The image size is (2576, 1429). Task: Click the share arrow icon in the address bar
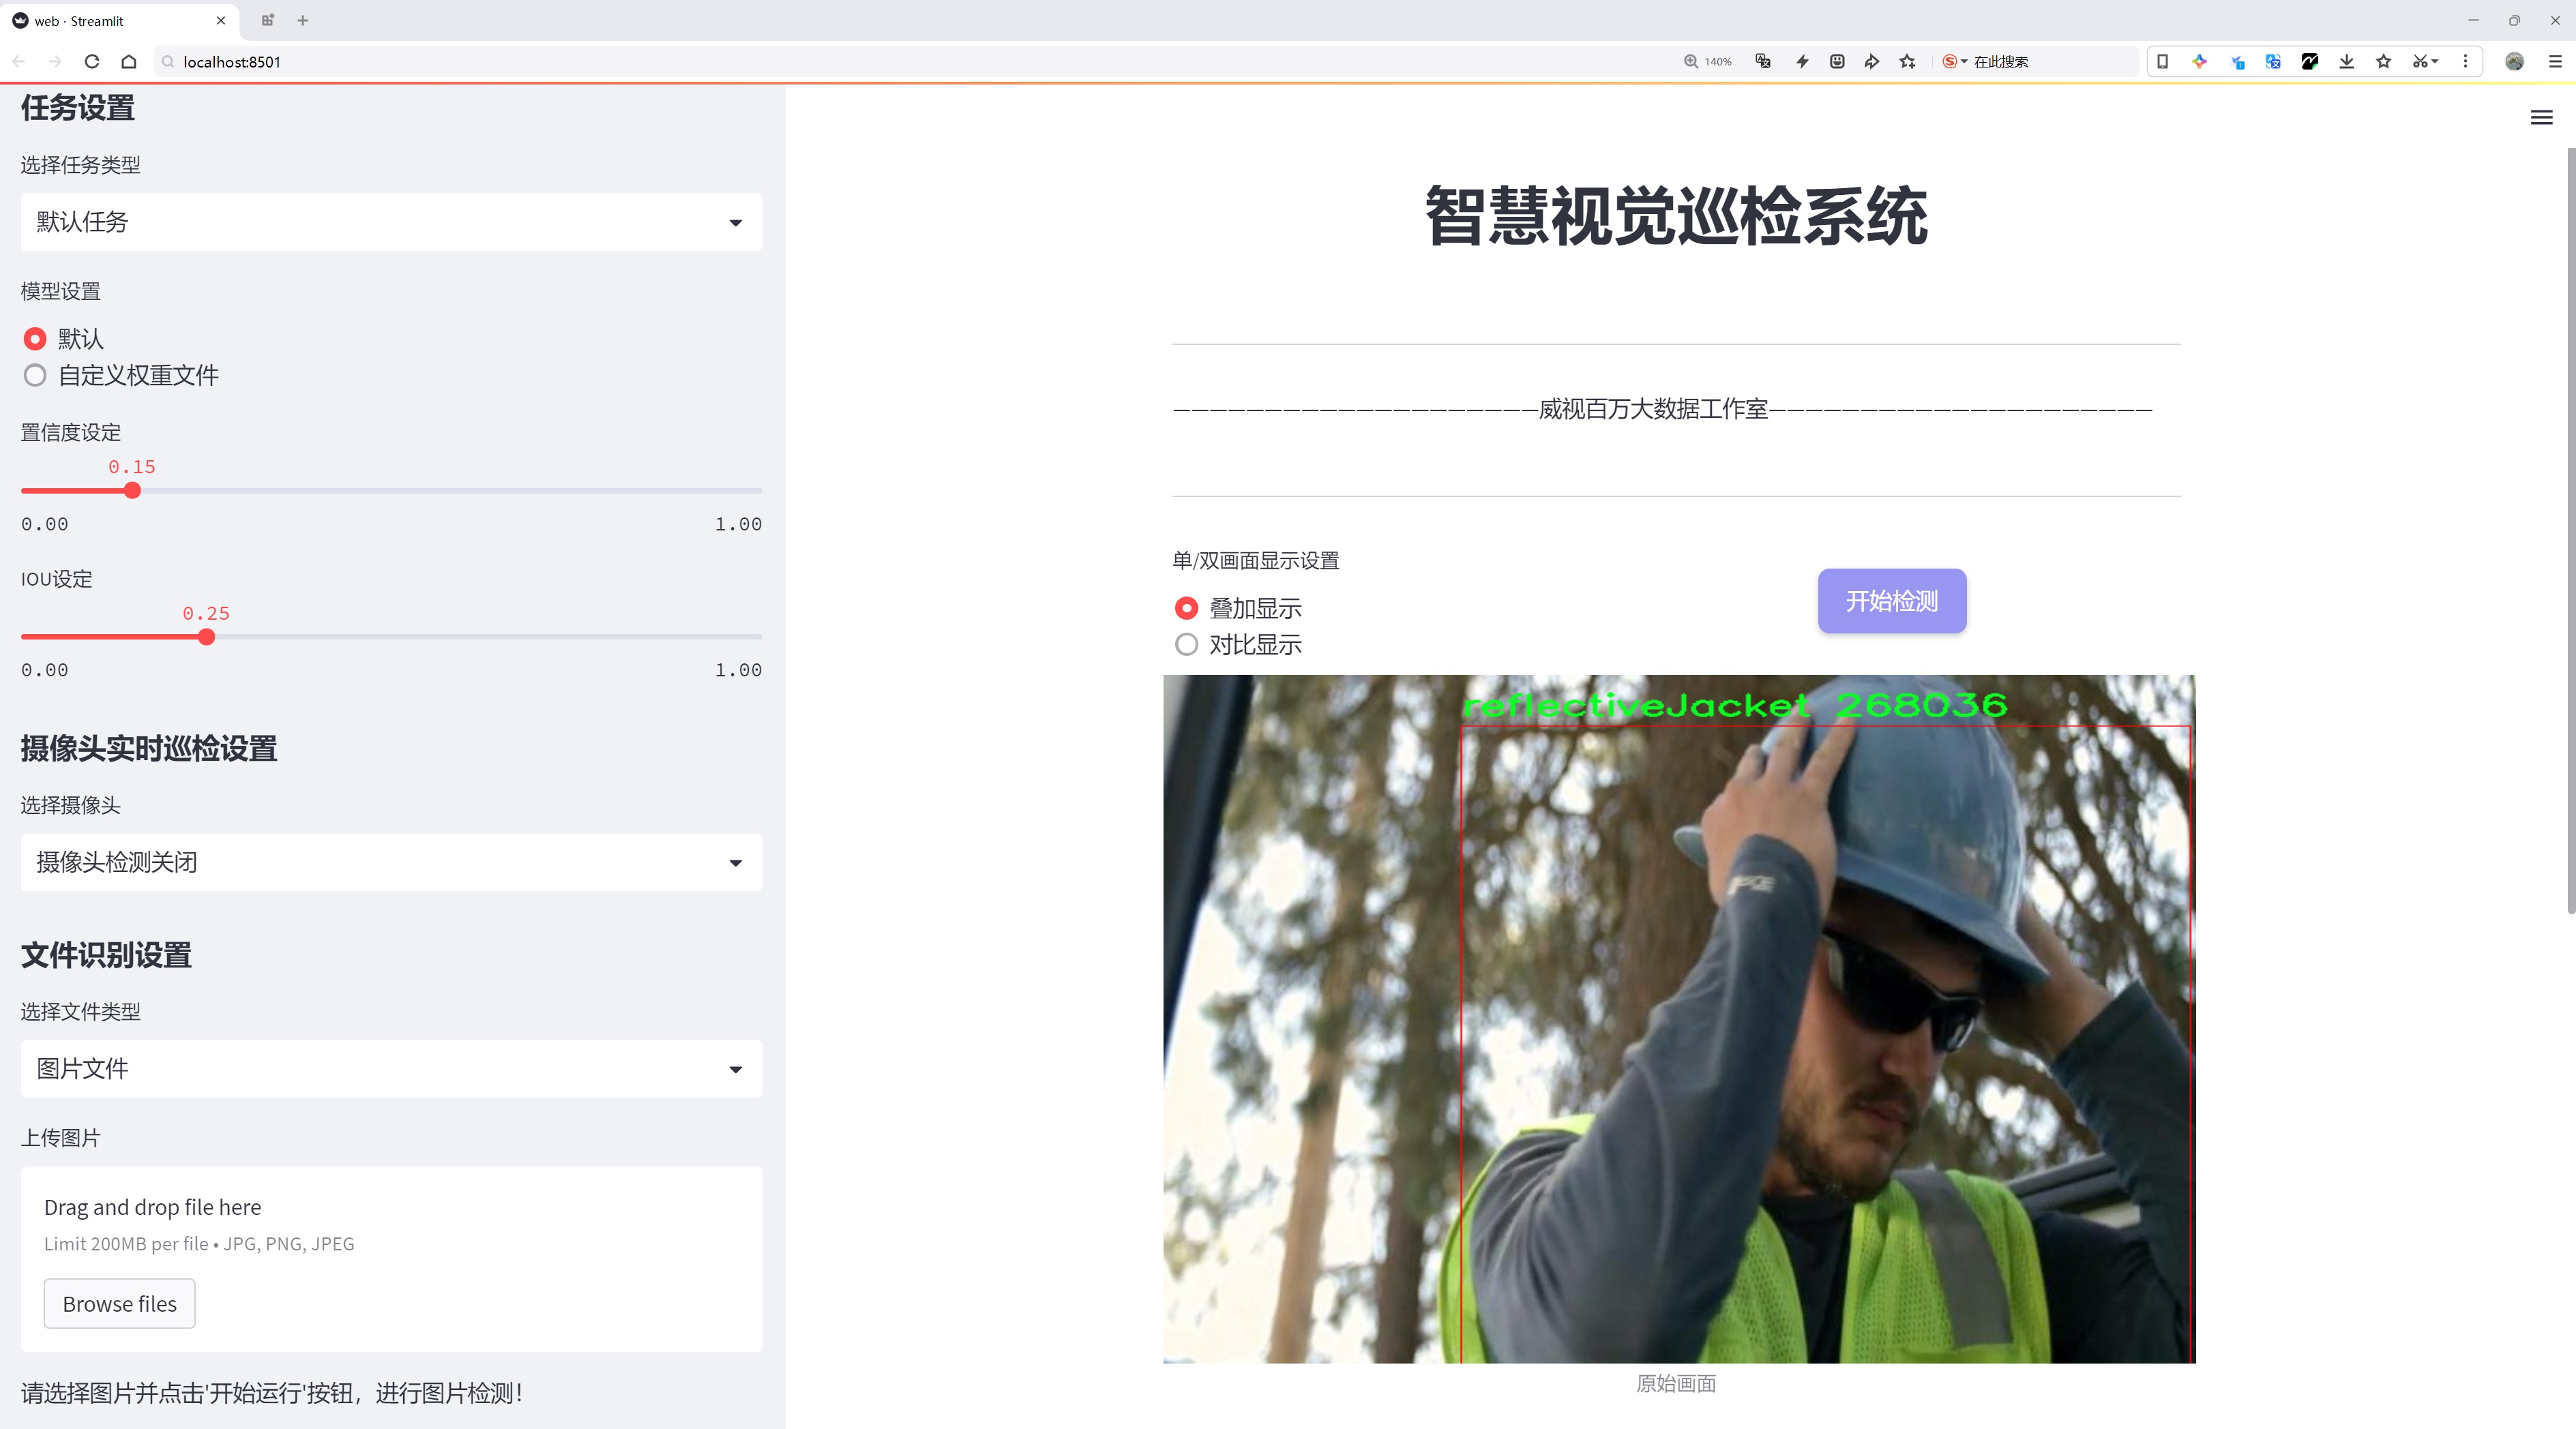(x=1872, y=62)
